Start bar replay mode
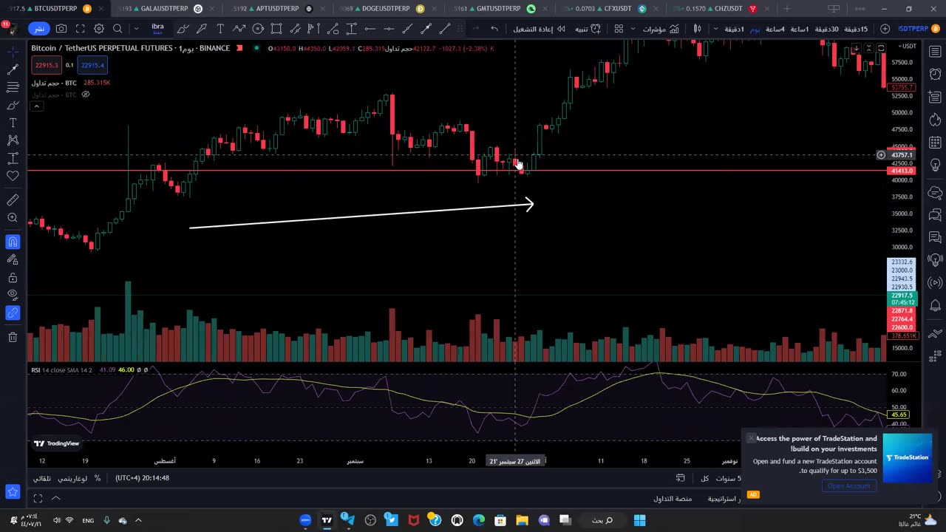This screenshot has height=532, width=946. coord(540,29)
